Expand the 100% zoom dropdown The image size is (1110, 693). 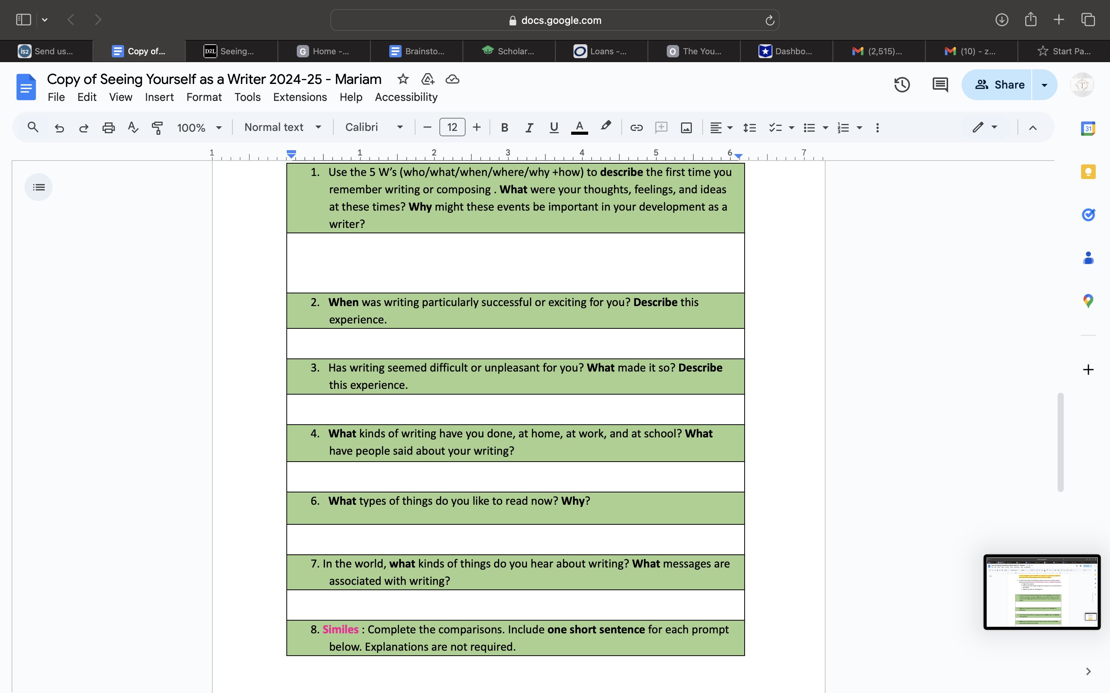point(199,127)
